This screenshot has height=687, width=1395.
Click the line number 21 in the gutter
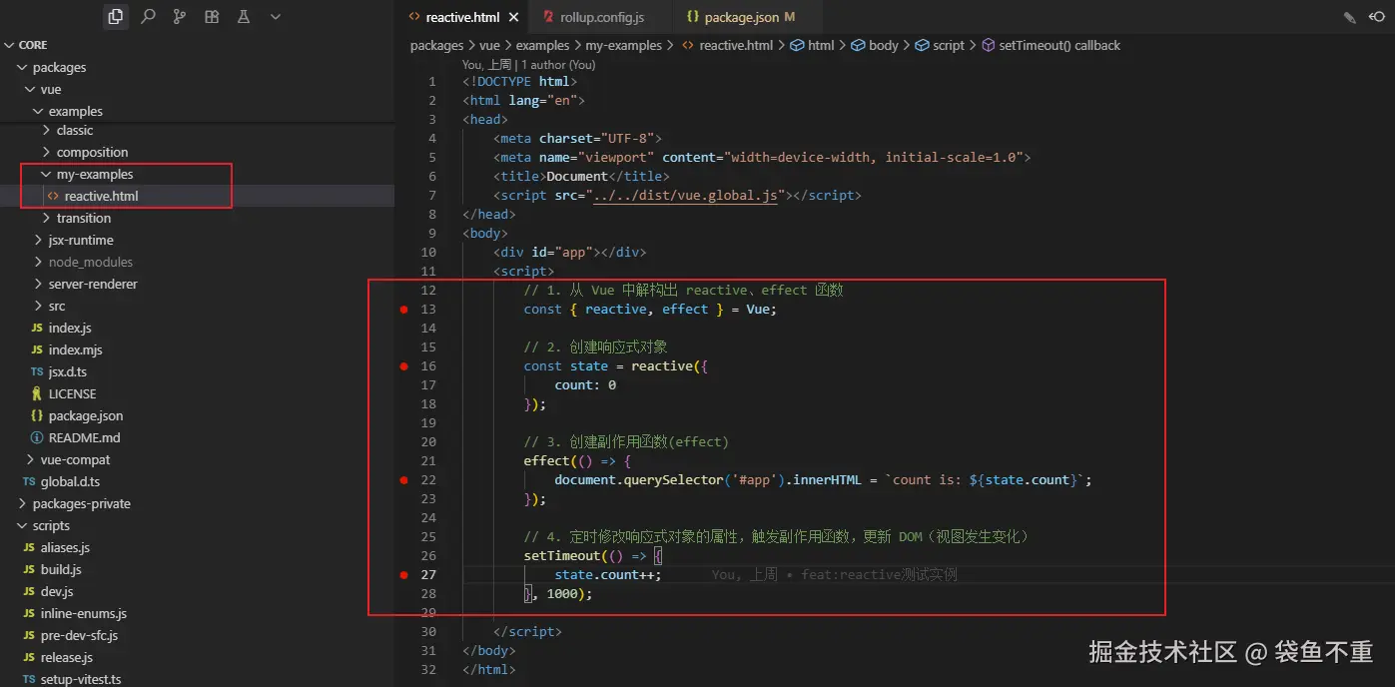428,461
